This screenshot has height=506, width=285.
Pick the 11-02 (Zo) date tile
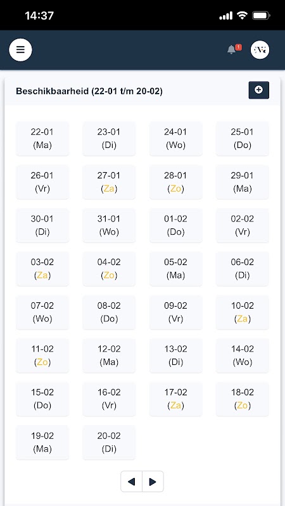tap(42, 355)
